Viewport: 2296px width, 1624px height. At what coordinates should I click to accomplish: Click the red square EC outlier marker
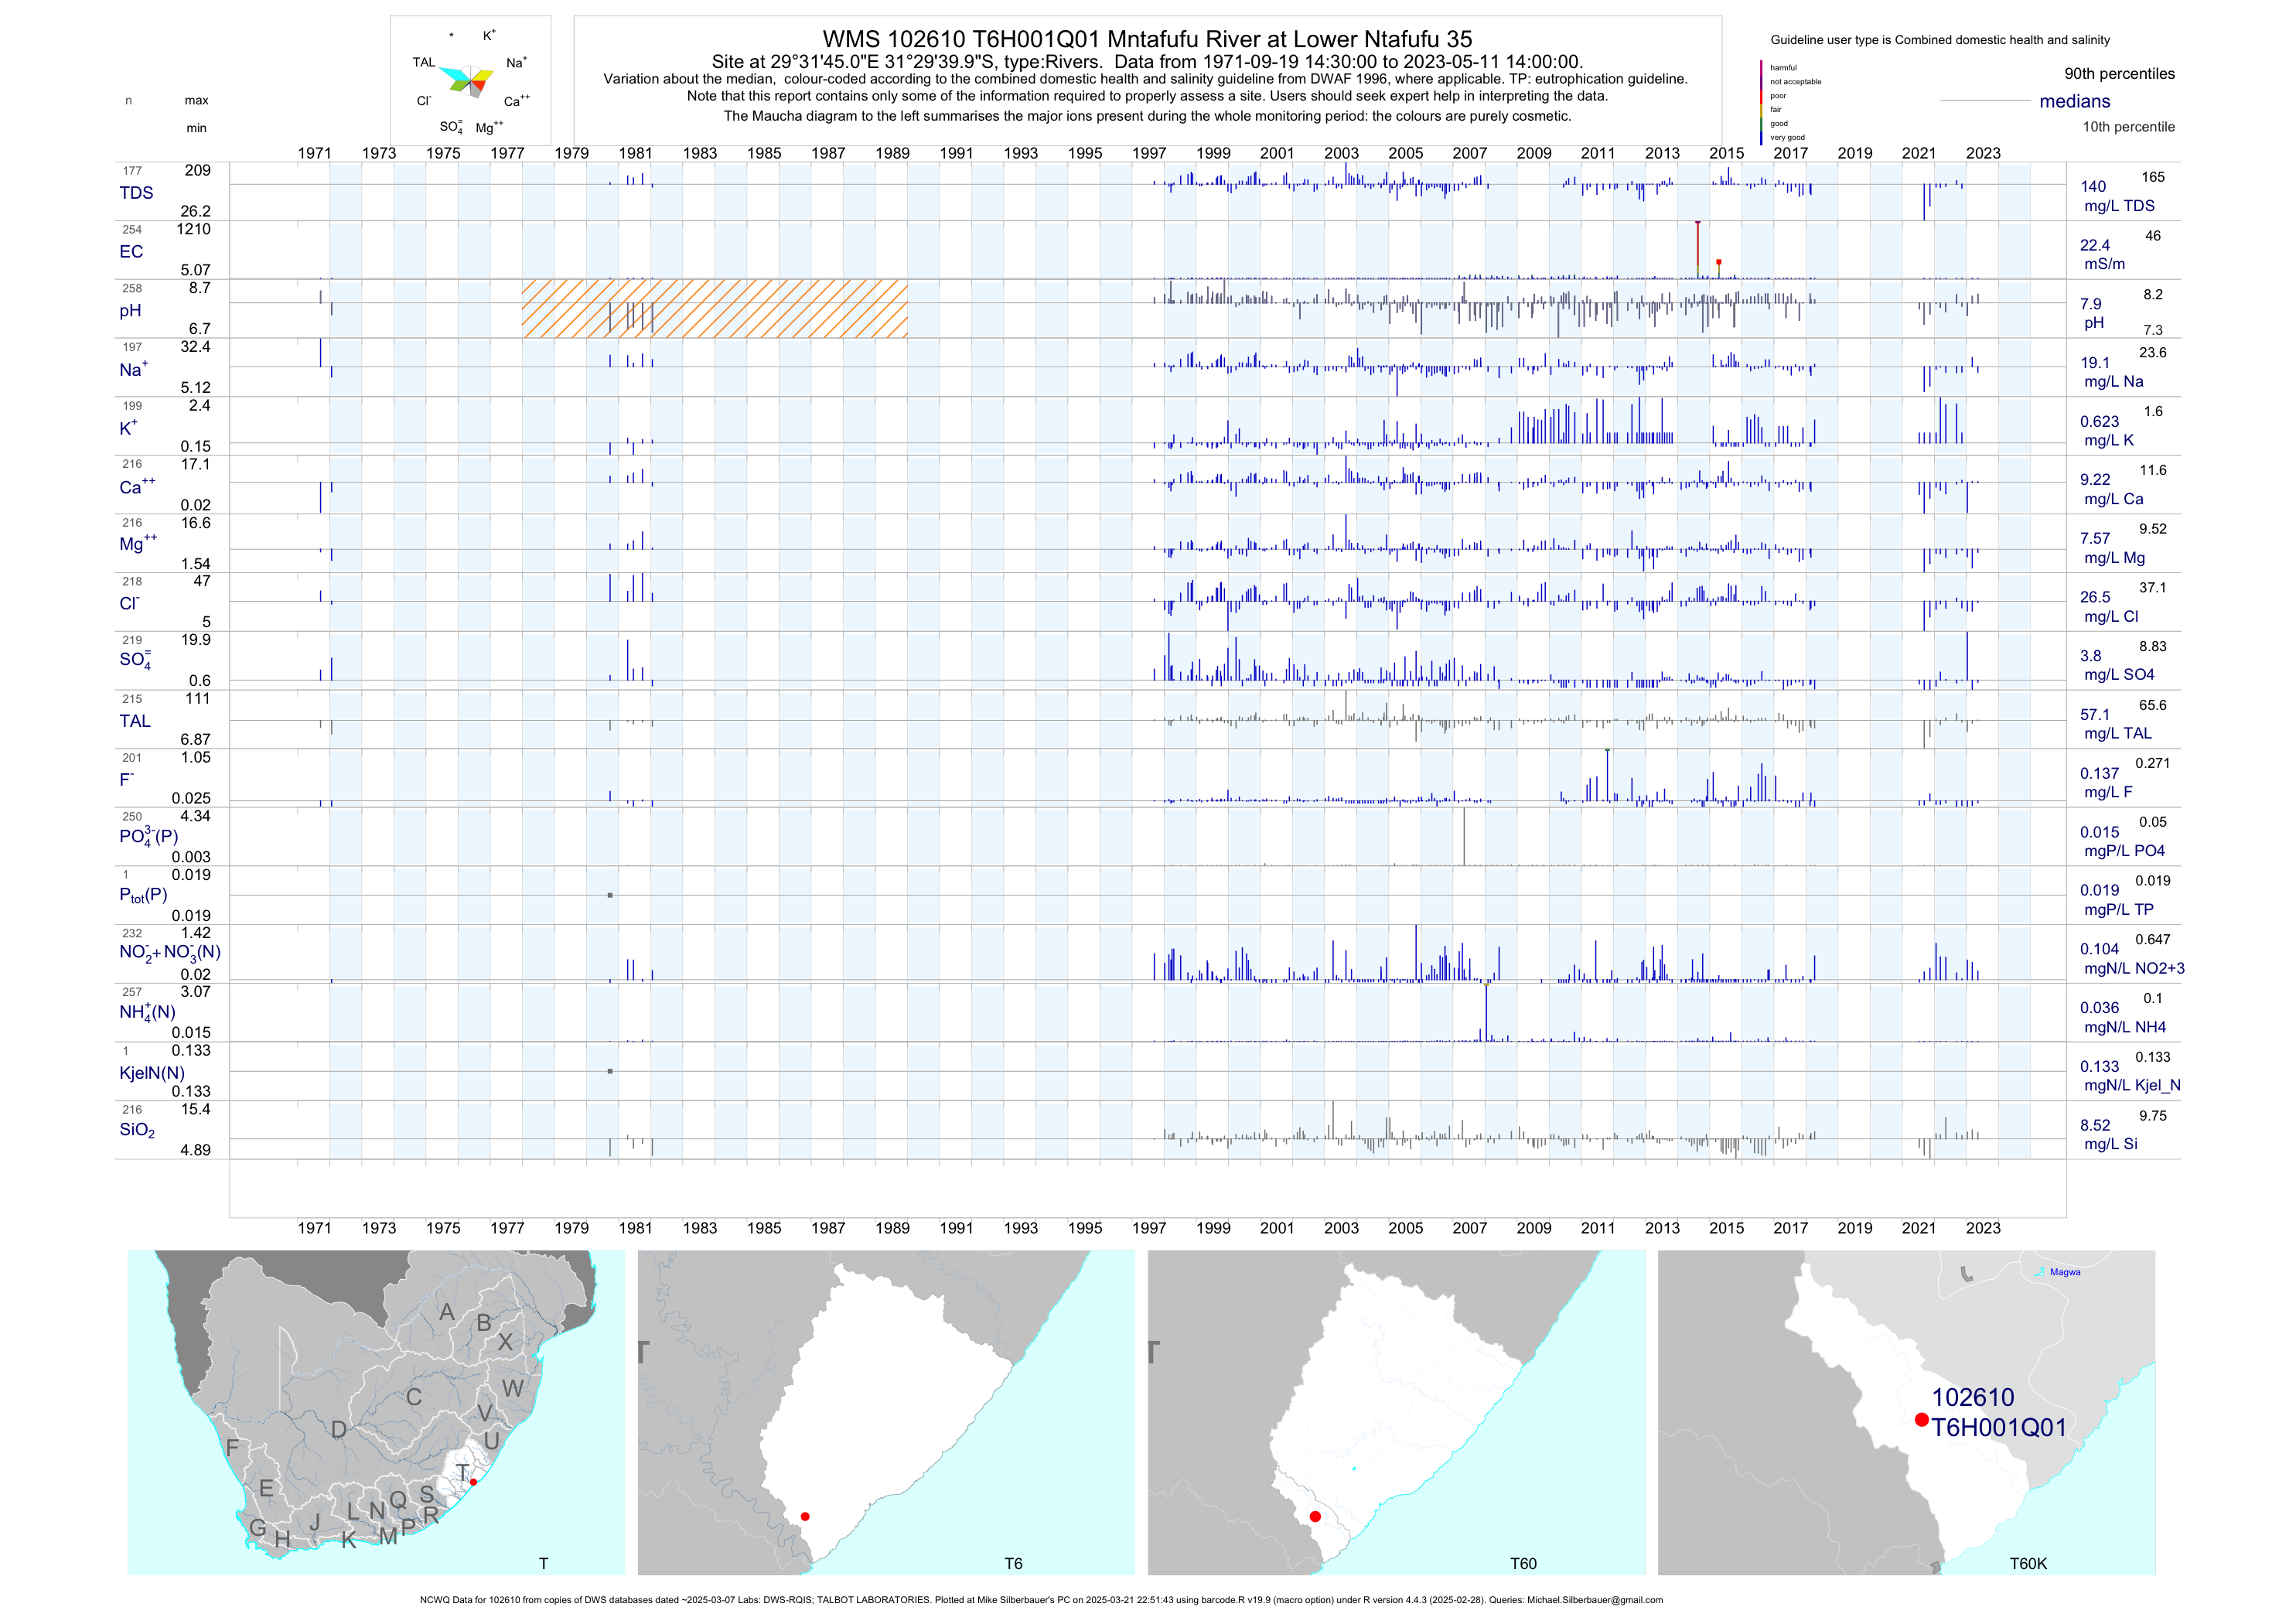[1718, 262]
